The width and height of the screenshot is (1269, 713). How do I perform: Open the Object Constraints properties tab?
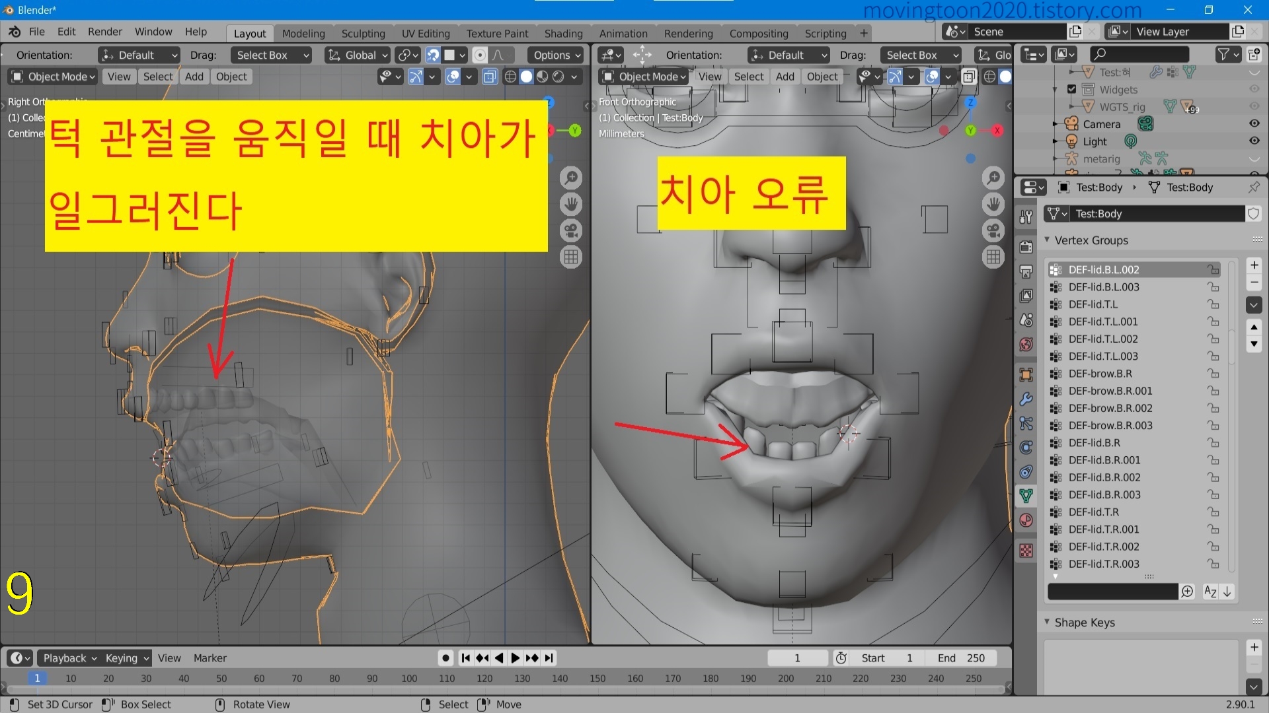[1026, 471]
